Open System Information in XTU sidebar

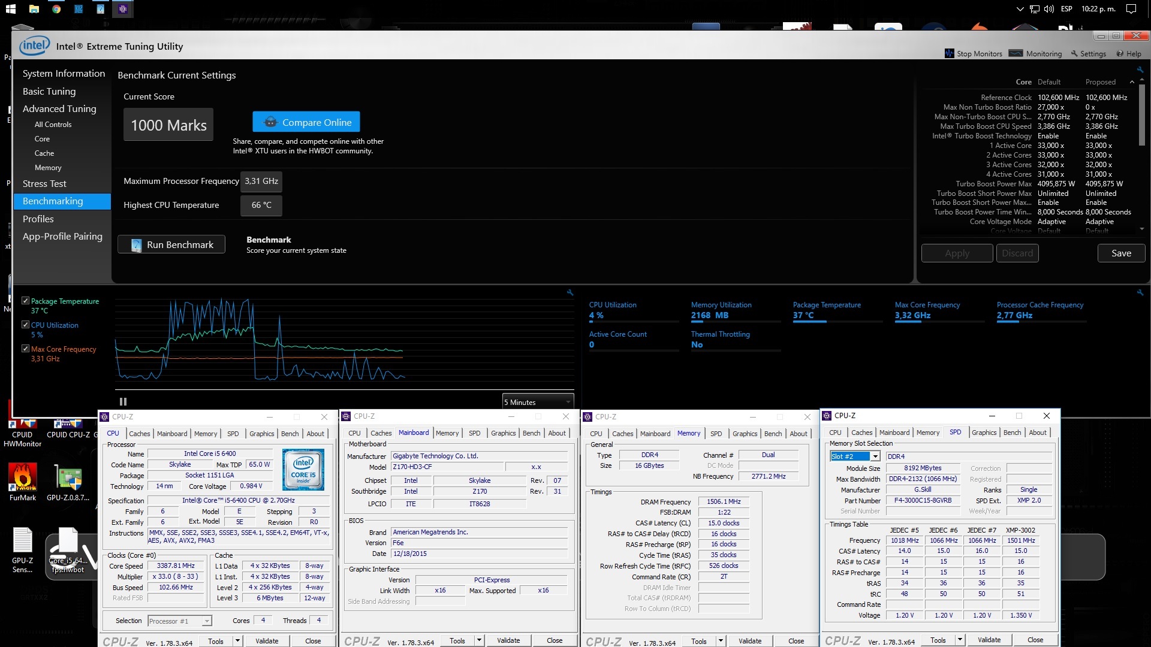(64, 73)
